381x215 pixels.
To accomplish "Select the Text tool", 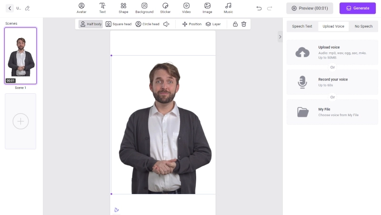I will tap(102, 8).
